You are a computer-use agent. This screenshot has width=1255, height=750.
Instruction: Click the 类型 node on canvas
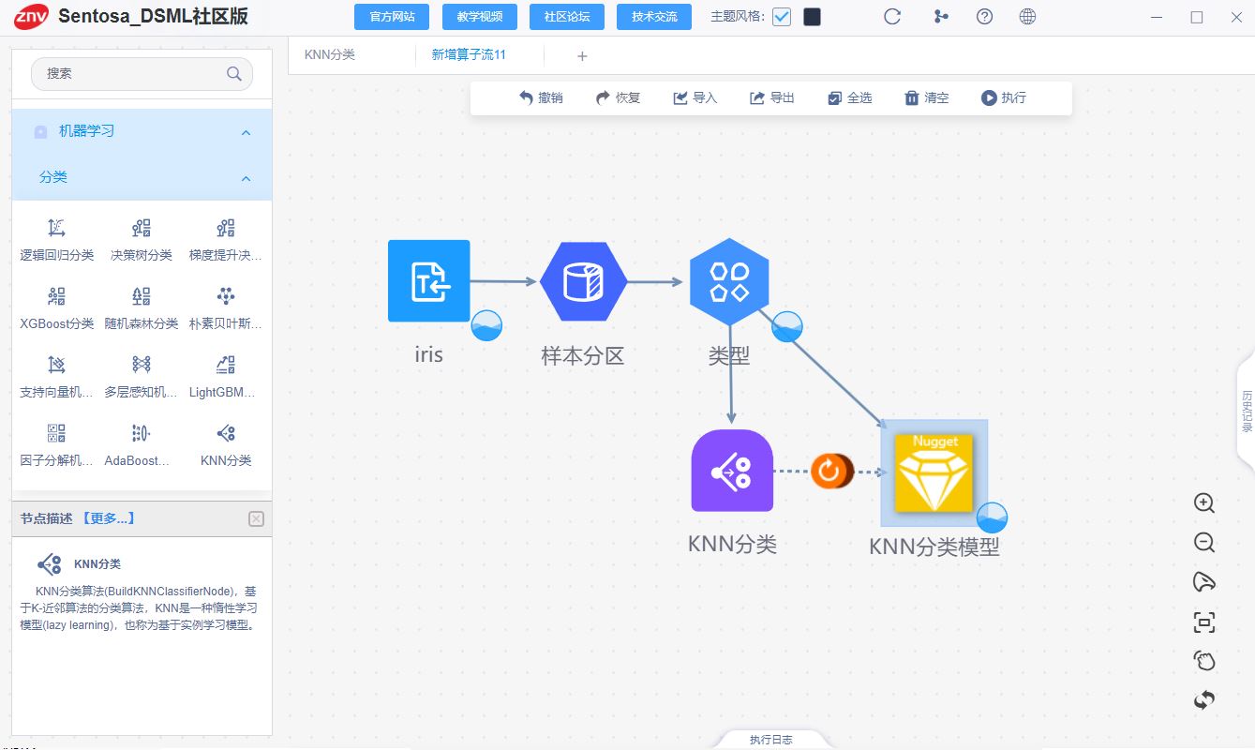click(729, 281)
